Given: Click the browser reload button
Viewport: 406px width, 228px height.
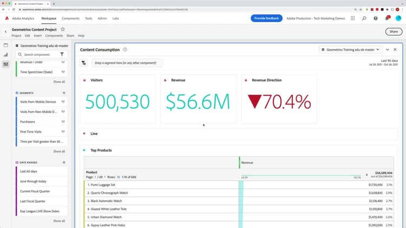Looking at the screenshot, I should [x=14, y=10].
